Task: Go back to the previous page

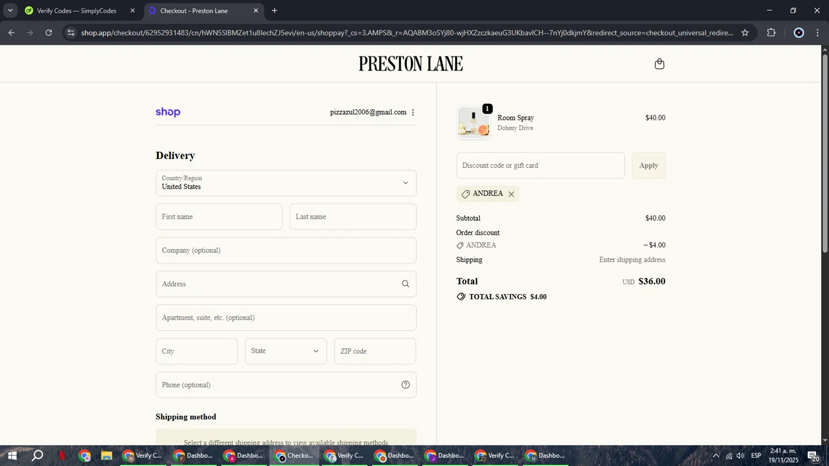Action: coord(12,33)
